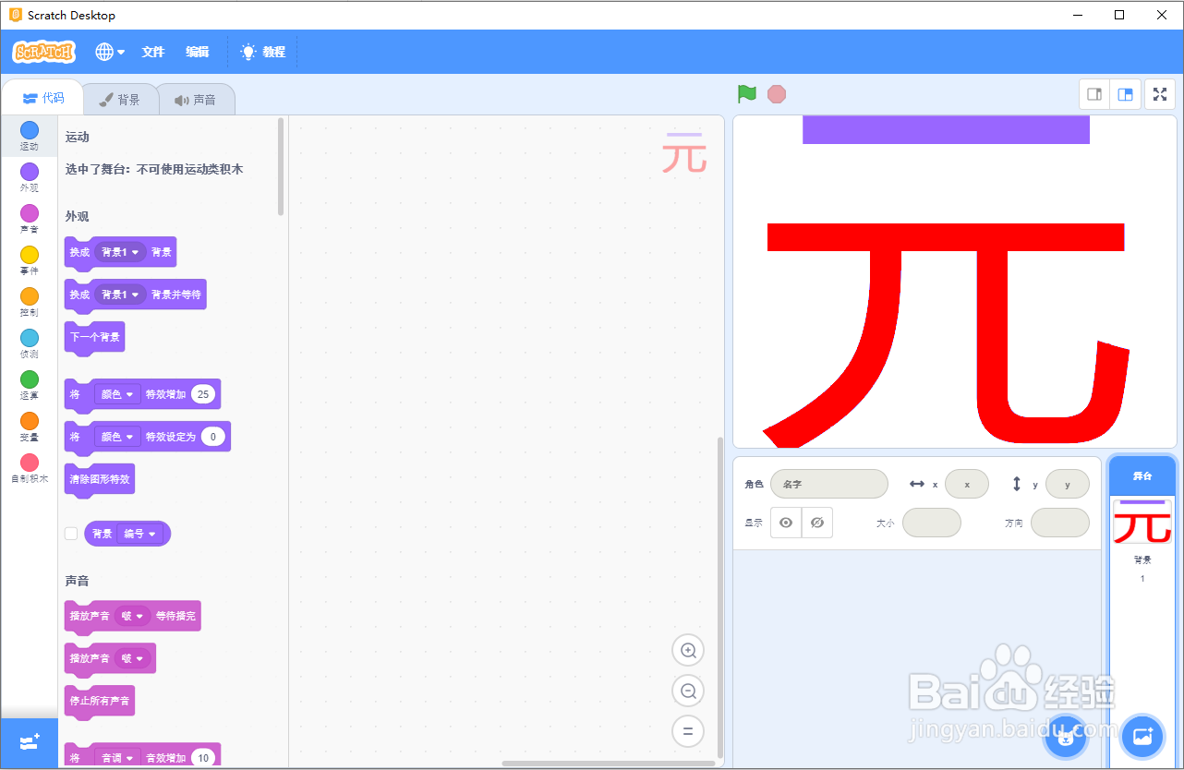Zoom in on the code workspace
The height and width of the screenshot is (770, 1184).
pos(687,650)
